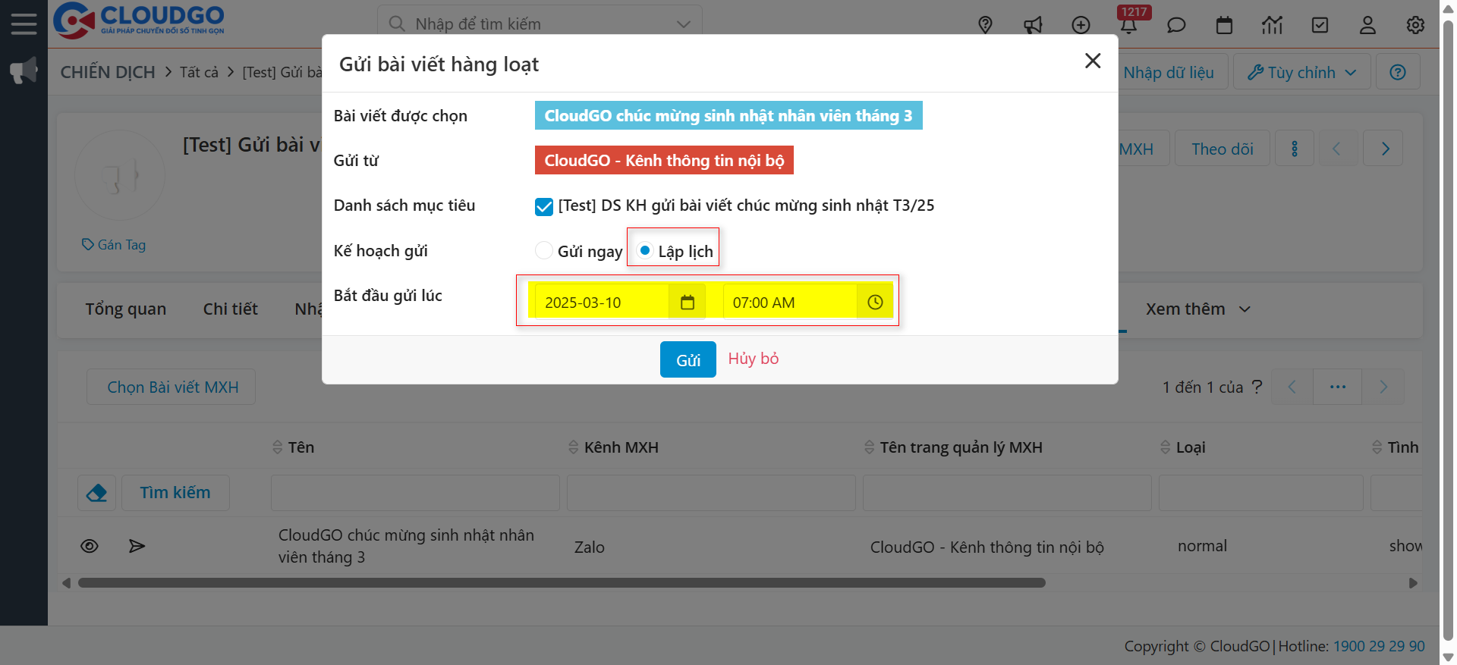
Task: Click the quick create plus icon
Action: (x=1081, y=25)
